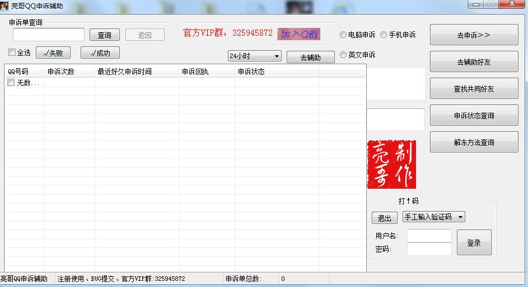The width and height of the screenshot is (528, 287).
Task: Sort by 最近好久申诉时间 column header
Action: (137, 71)
